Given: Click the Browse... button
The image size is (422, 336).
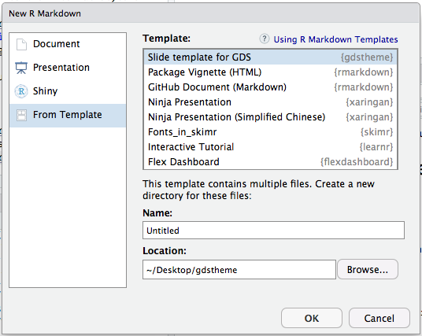Looking at the screenshot, I should (368, 269).
